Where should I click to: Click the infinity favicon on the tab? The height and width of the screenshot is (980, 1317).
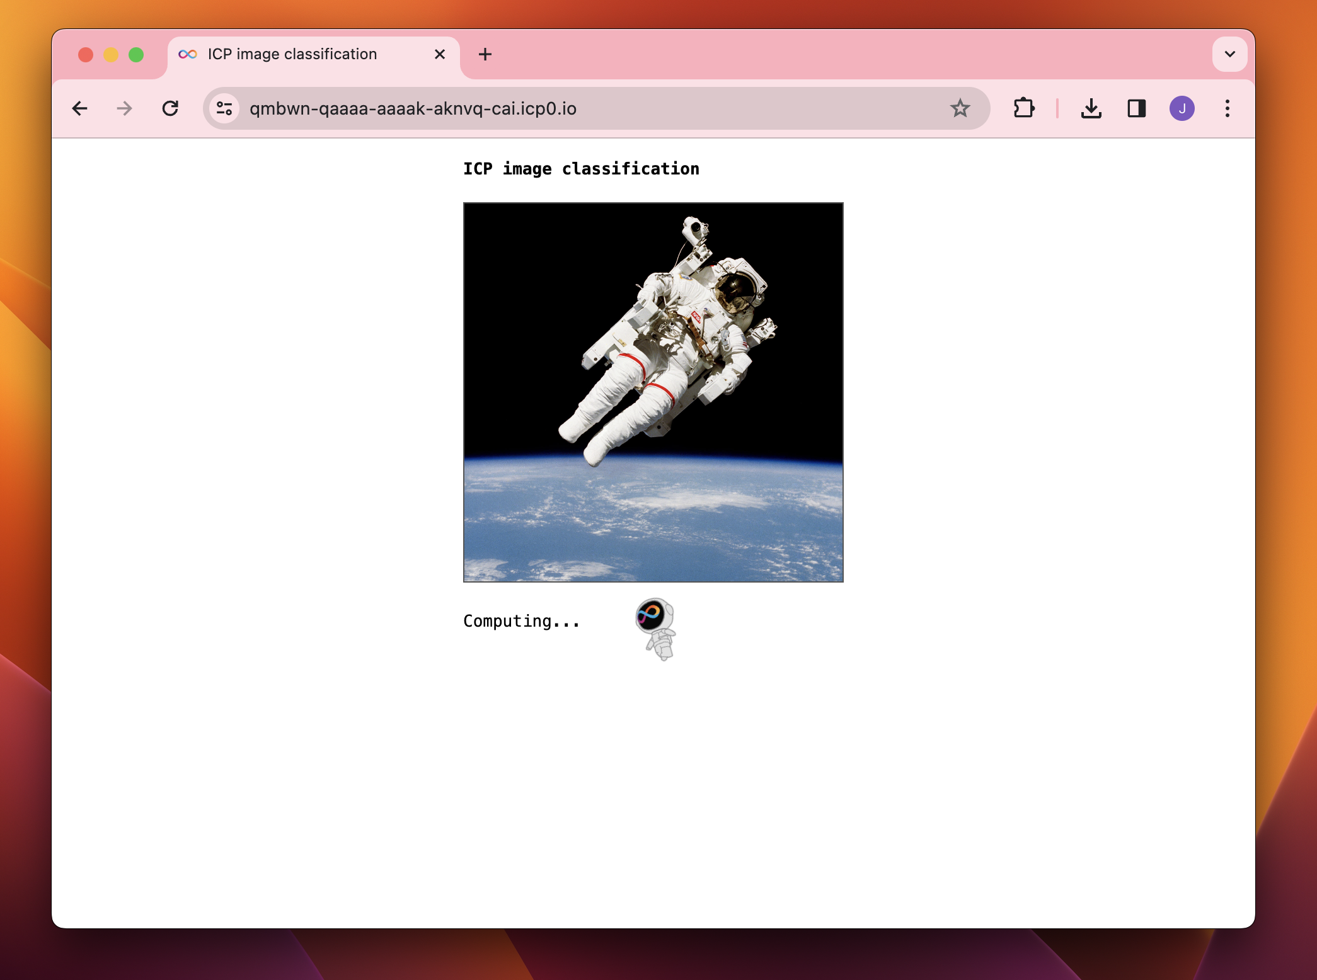pos(188,54)
